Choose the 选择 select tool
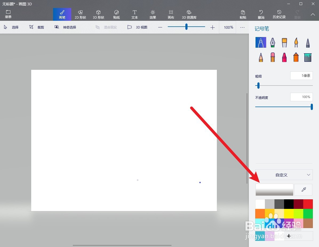 11,27
